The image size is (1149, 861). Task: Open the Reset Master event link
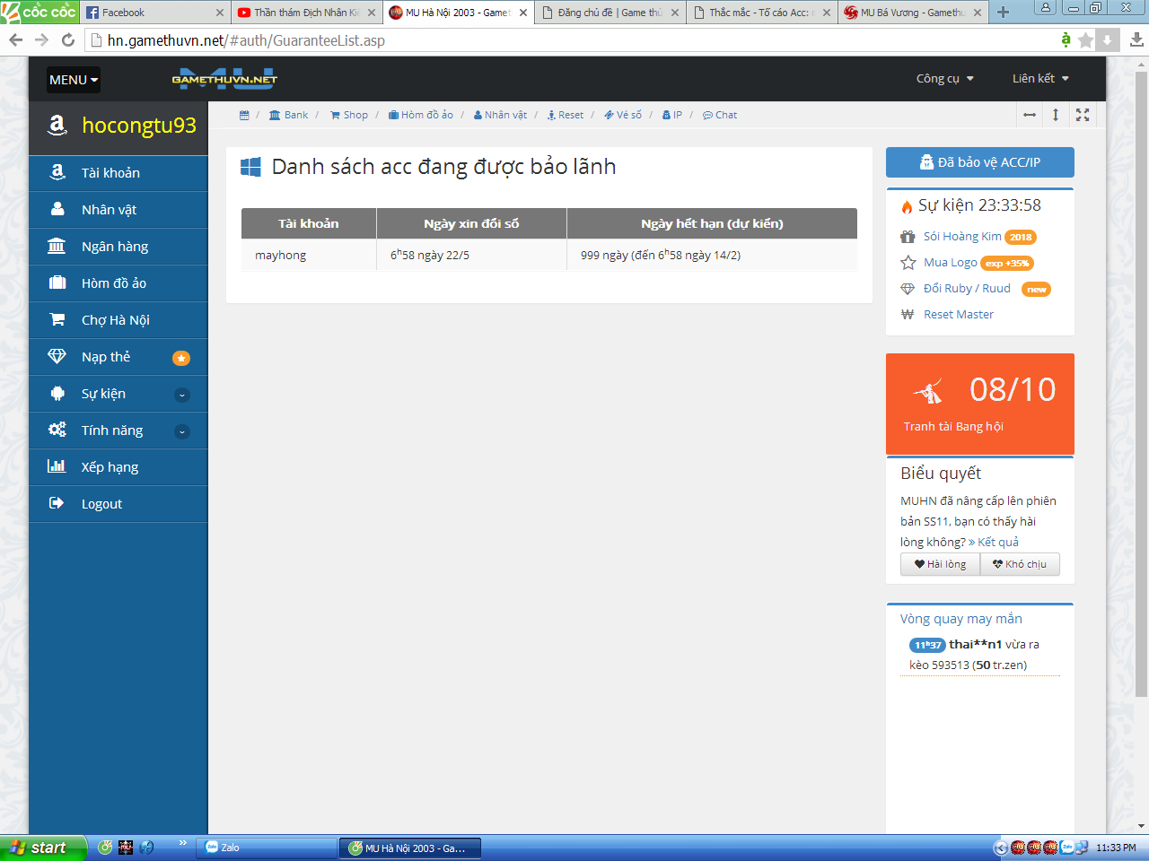(x=958, y=315)
